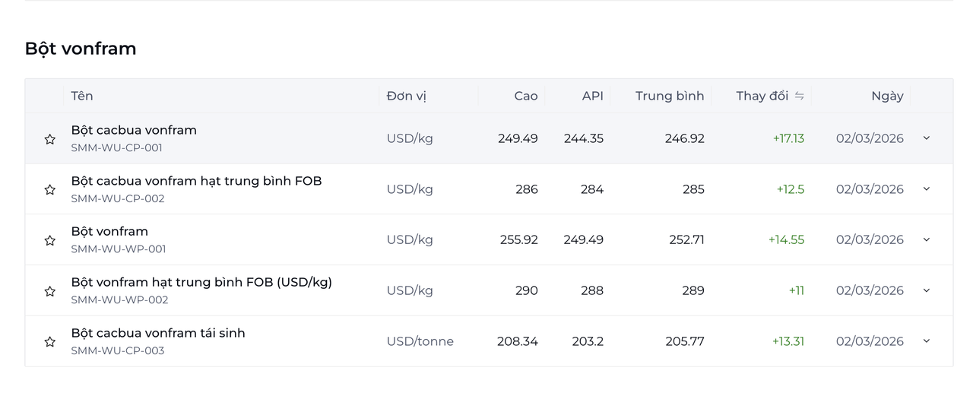
Task: Expand the SMM-WU-WP-002 row chevron
Action: point(926,290)
